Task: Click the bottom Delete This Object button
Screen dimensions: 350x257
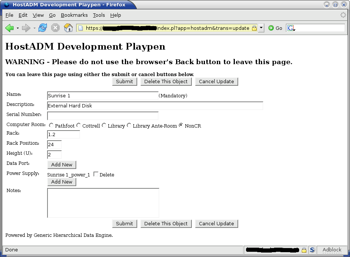Action: click(166, 223)
